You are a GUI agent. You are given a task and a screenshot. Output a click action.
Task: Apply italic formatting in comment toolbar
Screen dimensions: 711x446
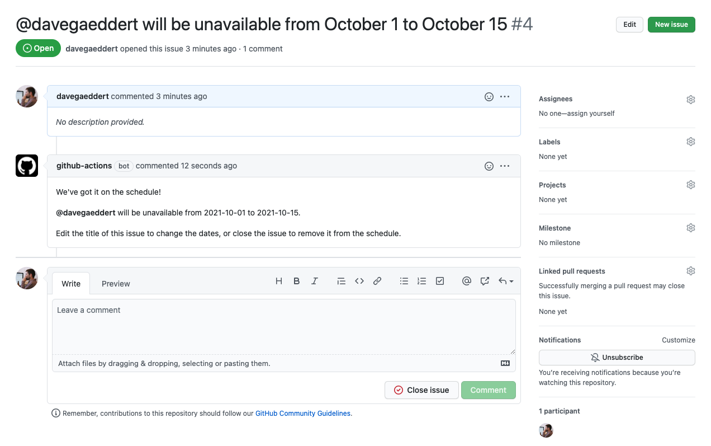click(314, 281)
